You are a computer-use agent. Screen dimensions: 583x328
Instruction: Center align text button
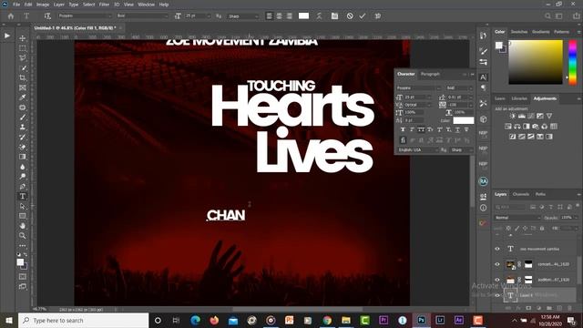click(x=280, y=16)
